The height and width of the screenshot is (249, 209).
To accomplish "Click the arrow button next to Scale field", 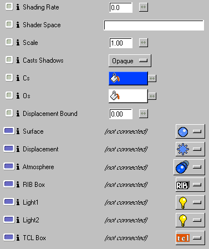I will [x=144, y=43].
